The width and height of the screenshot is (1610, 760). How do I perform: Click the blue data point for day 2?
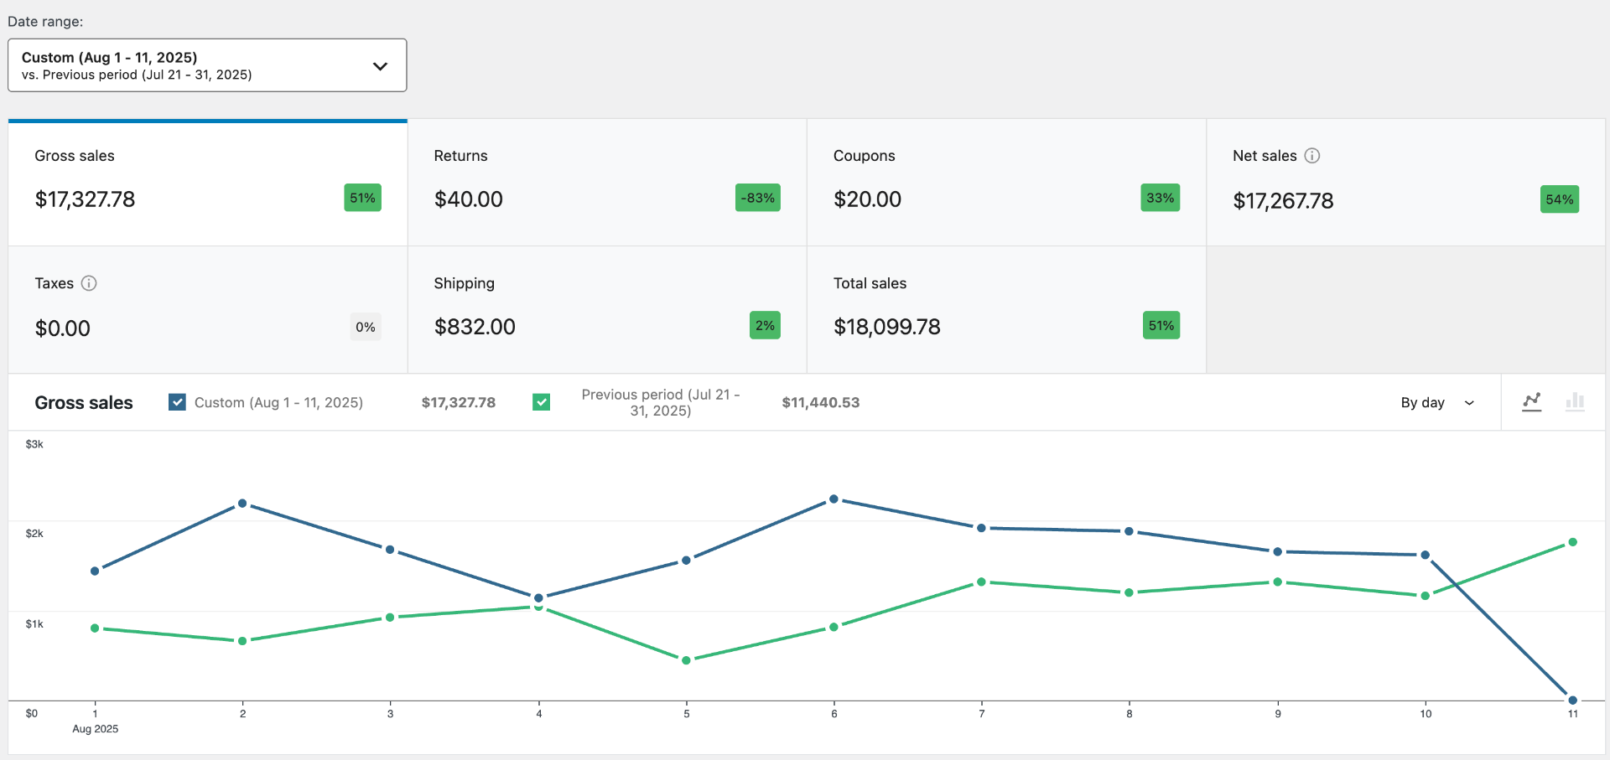point(242,504)
